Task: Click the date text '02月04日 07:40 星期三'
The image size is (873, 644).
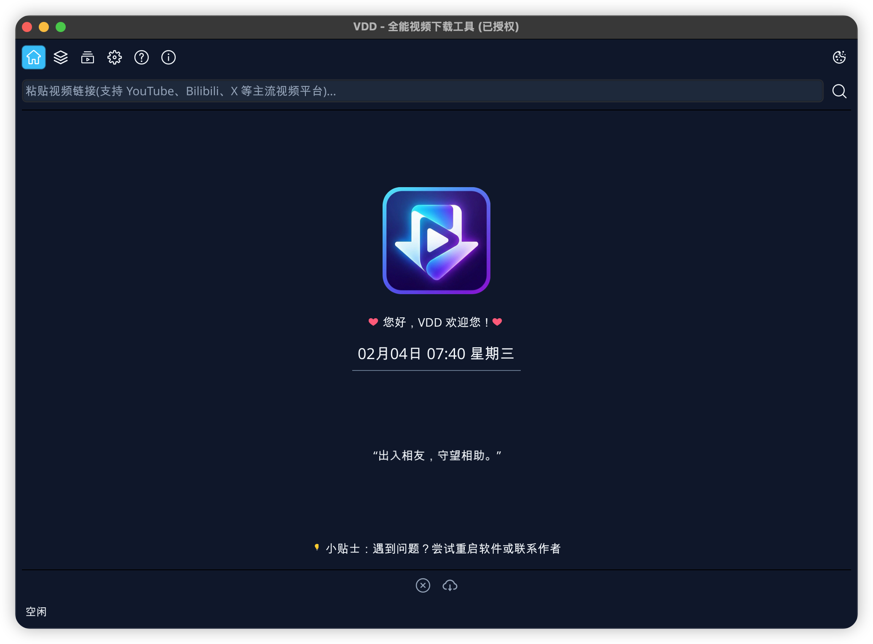Action: pos(436,354)
